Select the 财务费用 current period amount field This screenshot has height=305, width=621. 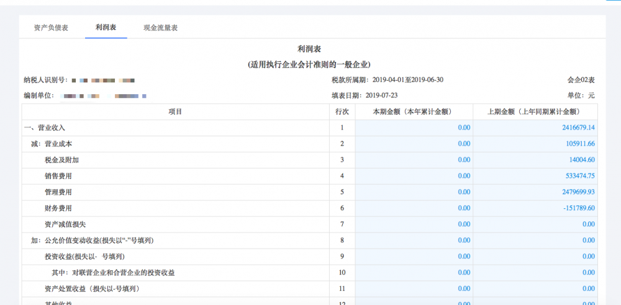[414, 208]
